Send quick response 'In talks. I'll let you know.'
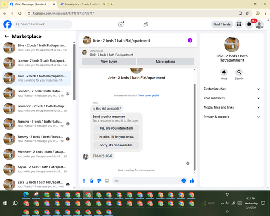This screenshot has height=216, width=270. coord(116,137)
